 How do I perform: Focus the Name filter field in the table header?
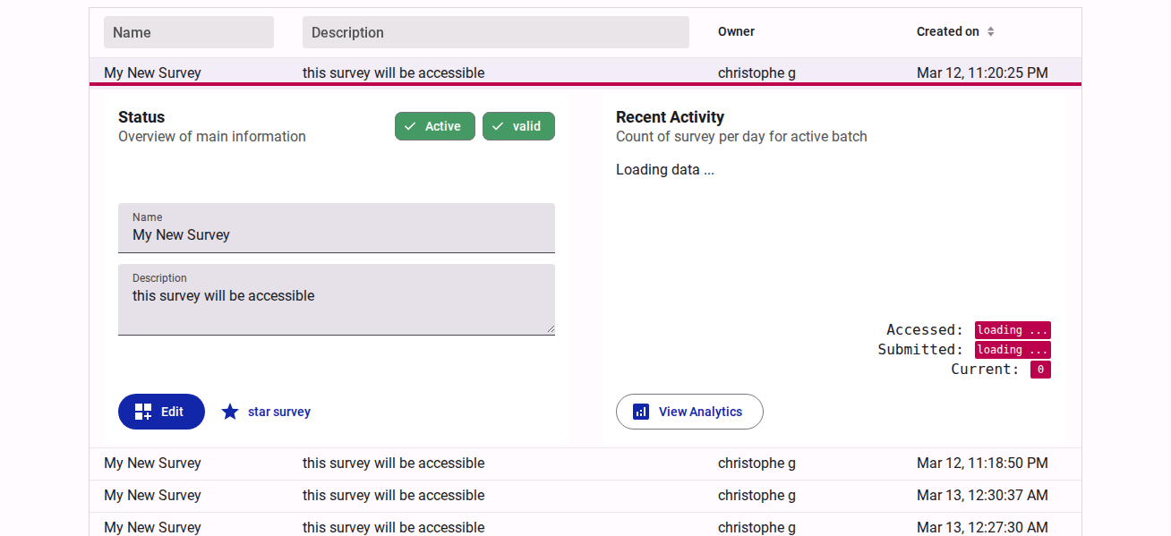pyautogui.click(x=189, y=32)
